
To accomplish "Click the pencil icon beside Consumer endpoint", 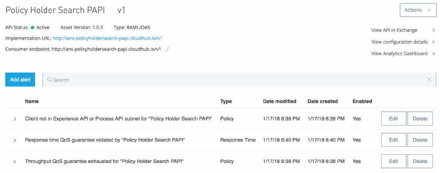I will point(167,49).
